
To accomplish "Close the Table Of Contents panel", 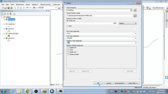I will click(x=49, y=11).
